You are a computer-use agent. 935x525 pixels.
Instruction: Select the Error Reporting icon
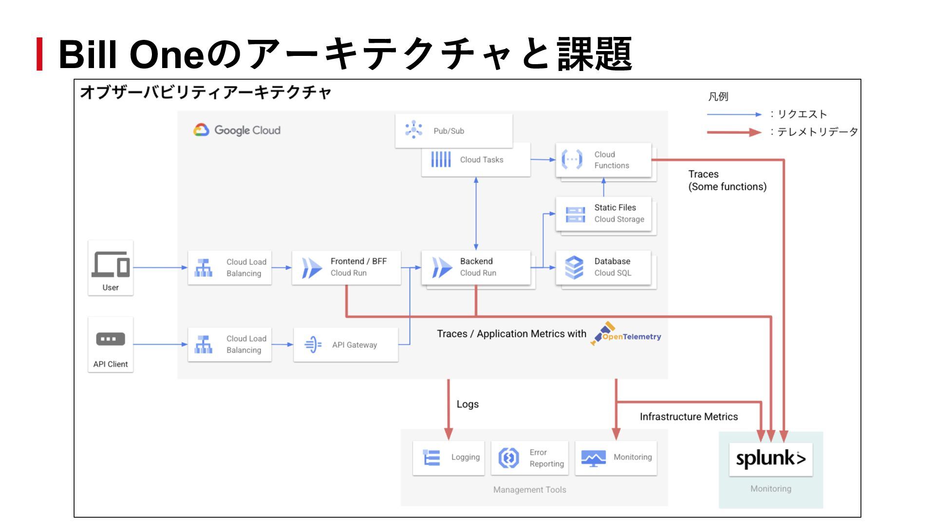click(x=508, y=458)
